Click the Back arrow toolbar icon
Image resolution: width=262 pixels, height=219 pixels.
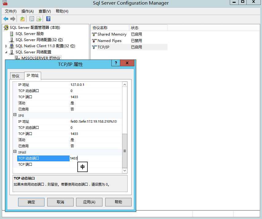[x=6, y=19]
